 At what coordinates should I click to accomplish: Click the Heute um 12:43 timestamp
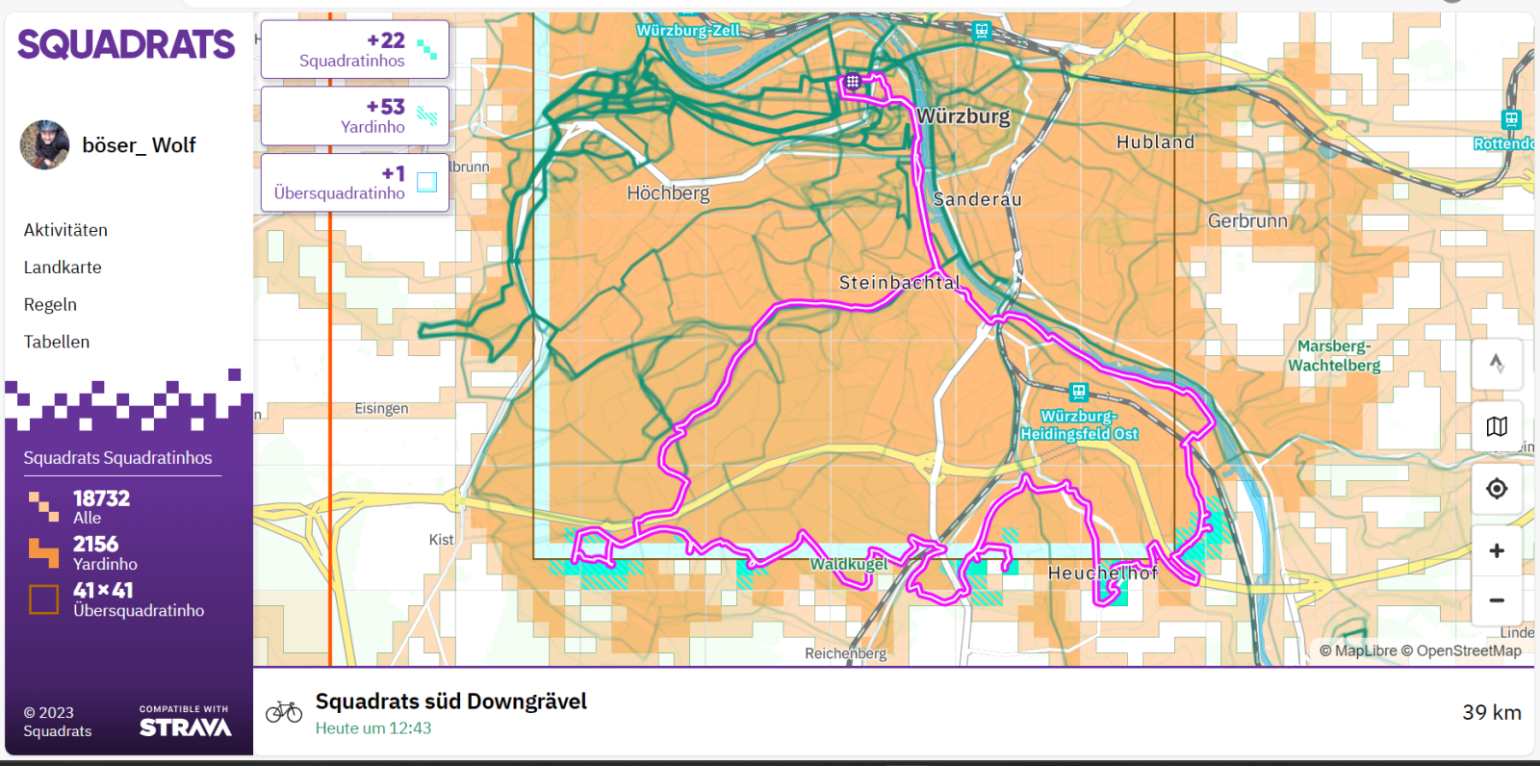373,728
